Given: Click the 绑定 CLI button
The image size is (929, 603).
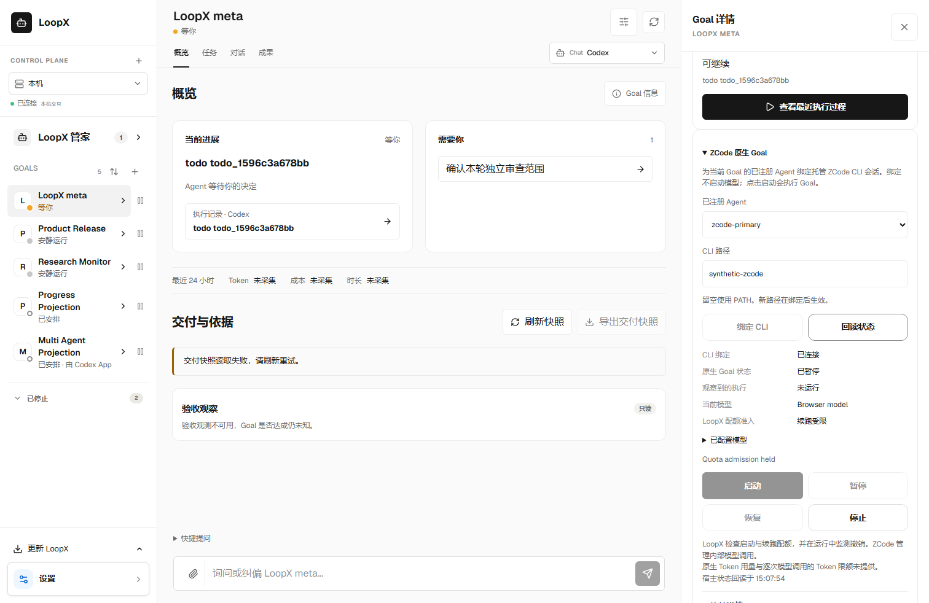Looking at the screenshot, I should click(x=753, y=327).
